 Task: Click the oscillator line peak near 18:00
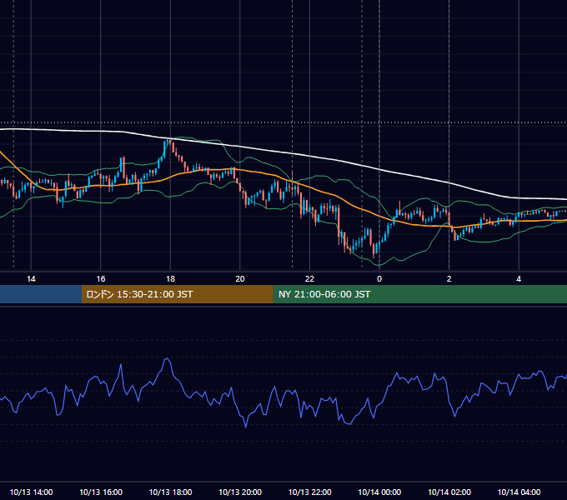click(167, 359)
